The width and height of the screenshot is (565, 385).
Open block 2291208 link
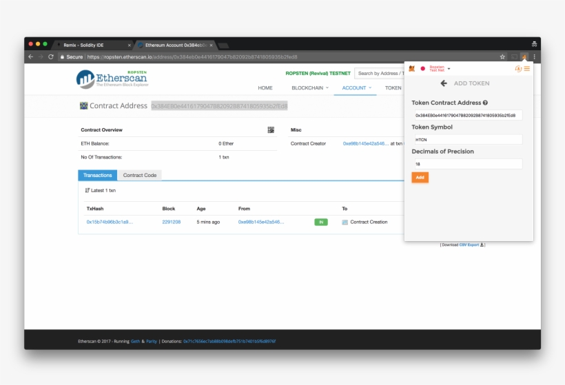point(172,222)
